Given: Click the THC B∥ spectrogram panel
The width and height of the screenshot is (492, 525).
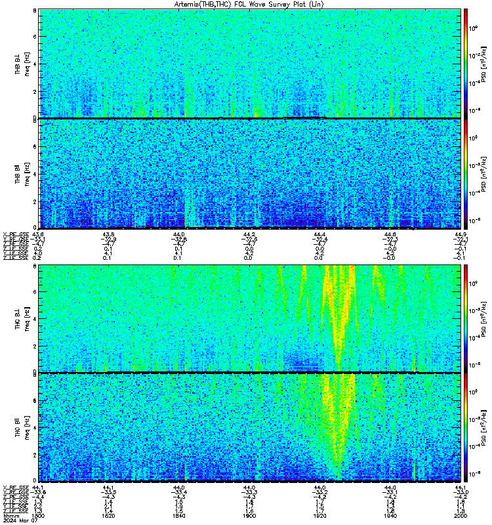Looking at the screenshot, I should coord(250,427).
